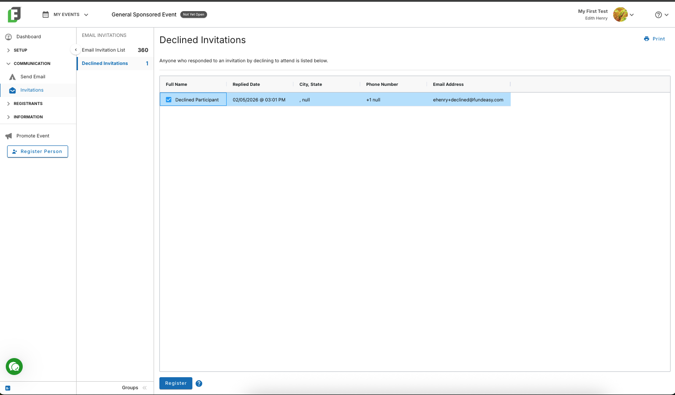Click the user profile avatar picture
Viewport: 675px width, 395px height.
[620, 15]
